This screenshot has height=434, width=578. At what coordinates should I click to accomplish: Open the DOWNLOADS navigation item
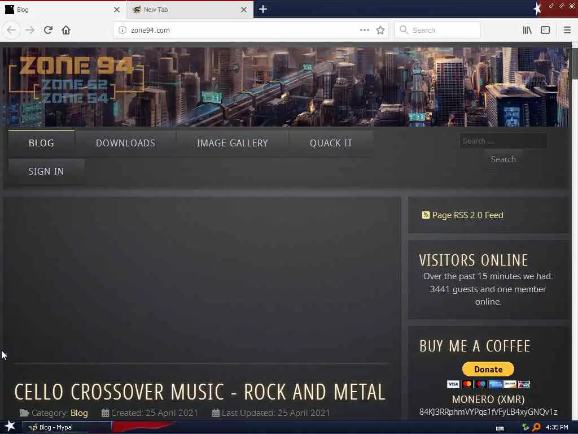125,143
